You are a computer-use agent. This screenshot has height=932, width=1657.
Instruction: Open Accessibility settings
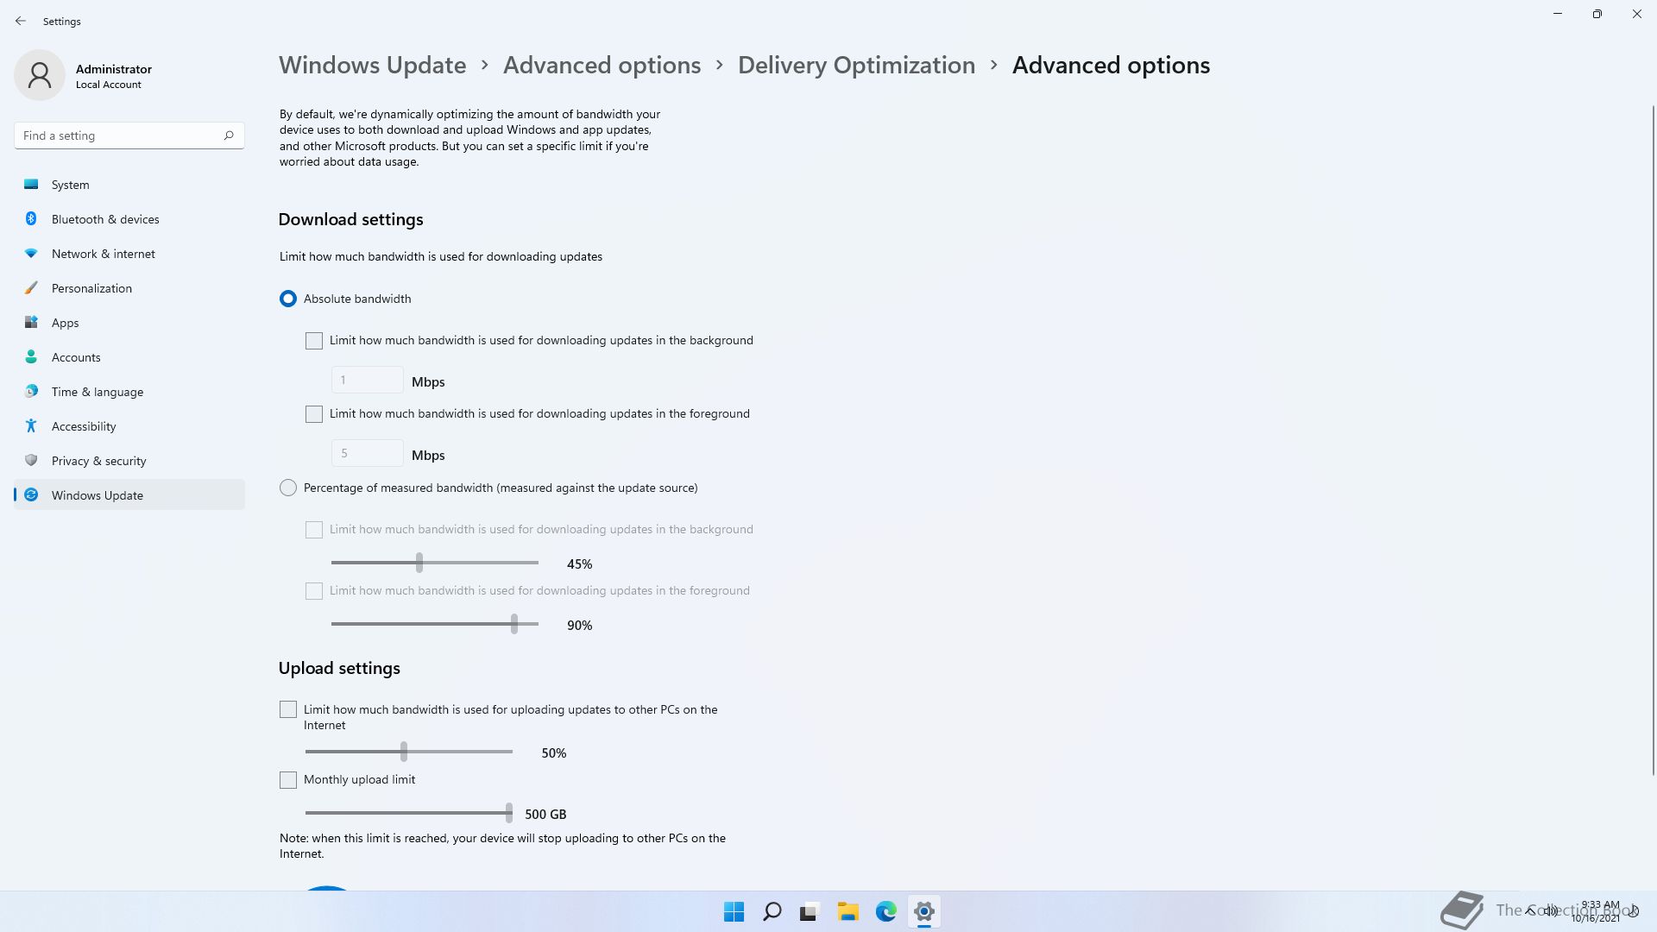click(129, 426)
